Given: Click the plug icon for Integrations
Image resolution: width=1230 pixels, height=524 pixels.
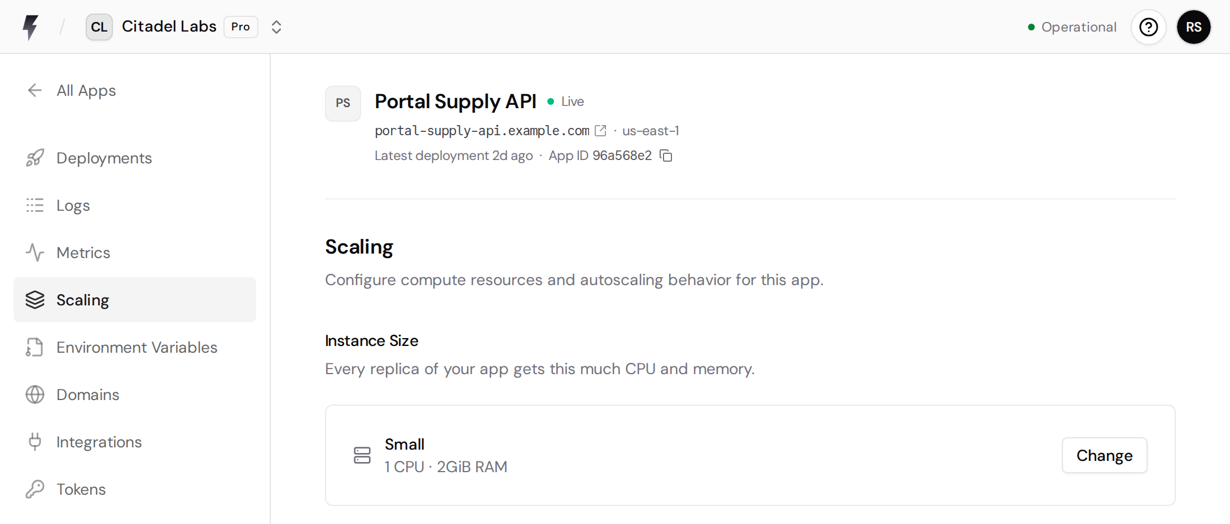Looking at the screenshot, I should (x=35, y=442).
